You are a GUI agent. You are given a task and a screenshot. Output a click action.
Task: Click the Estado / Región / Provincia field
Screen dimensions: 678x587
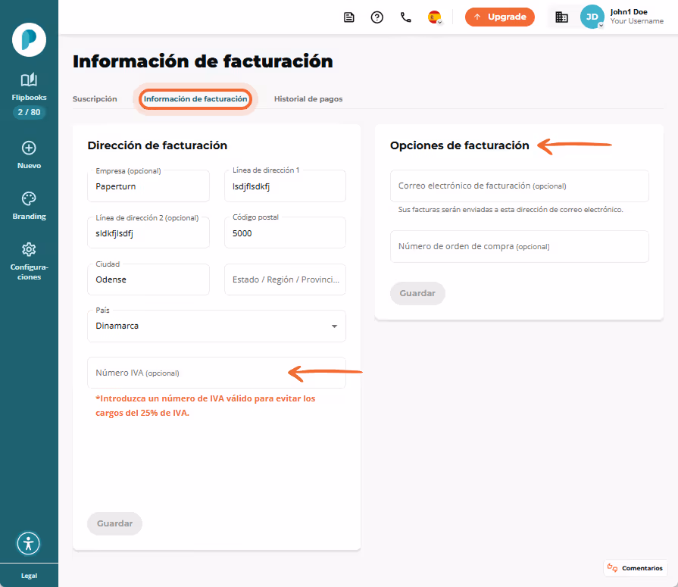(285, 279)
